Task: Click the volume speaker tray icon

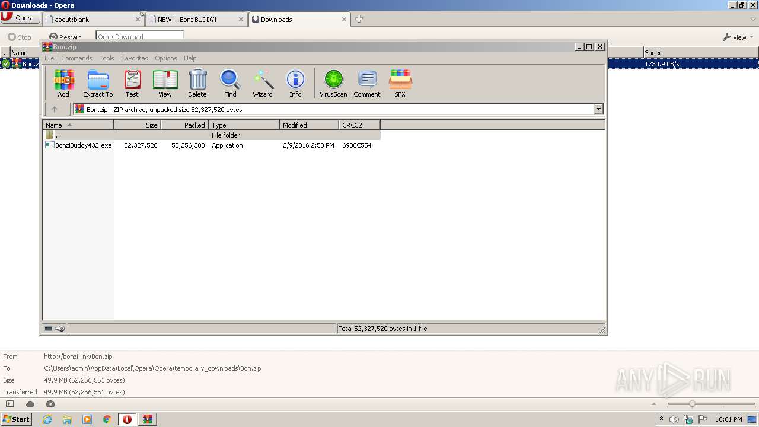Action: (674, 419)
